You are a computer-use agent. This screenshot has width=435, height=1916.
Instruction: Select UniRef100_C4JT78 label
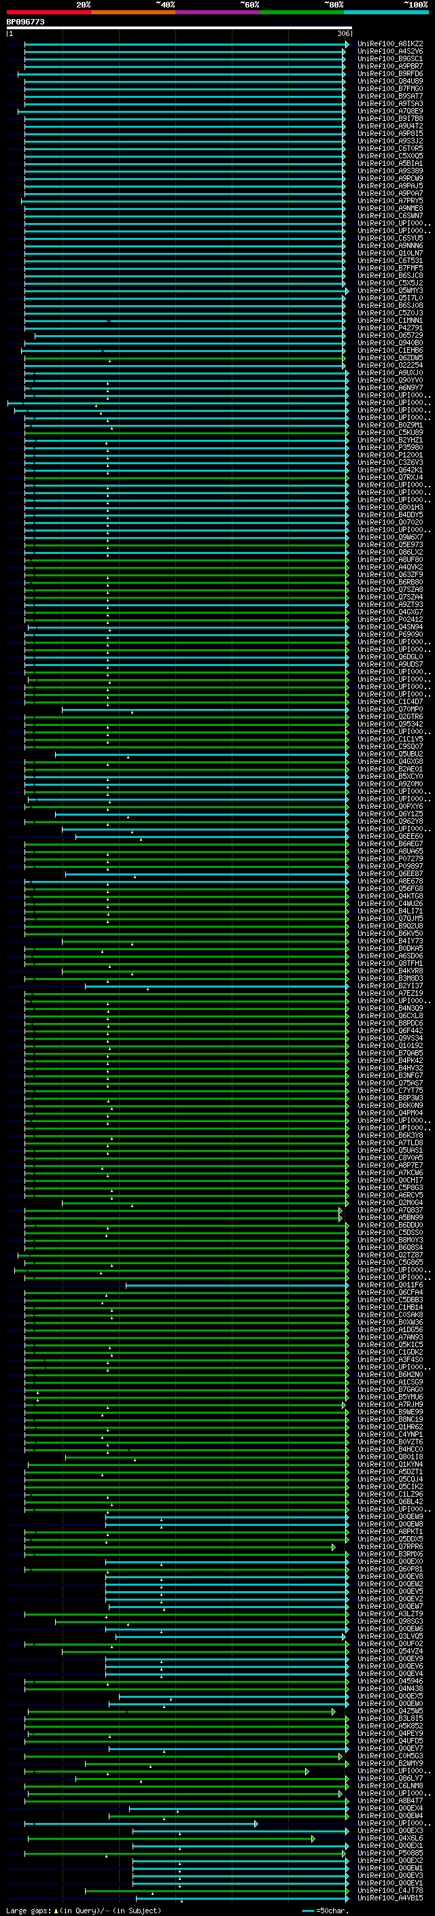(390, 1890)
